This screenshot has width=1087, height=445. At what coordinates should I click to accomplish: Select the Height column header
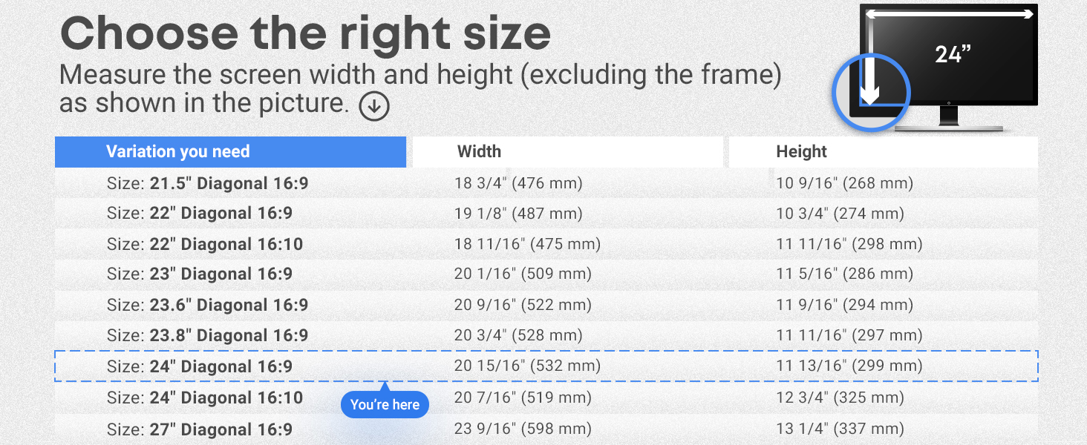click(801, 152)
